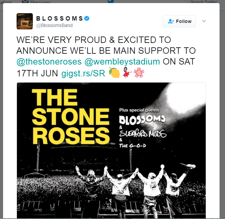Follow the gigst.rs/SR link

click(83, 73)
